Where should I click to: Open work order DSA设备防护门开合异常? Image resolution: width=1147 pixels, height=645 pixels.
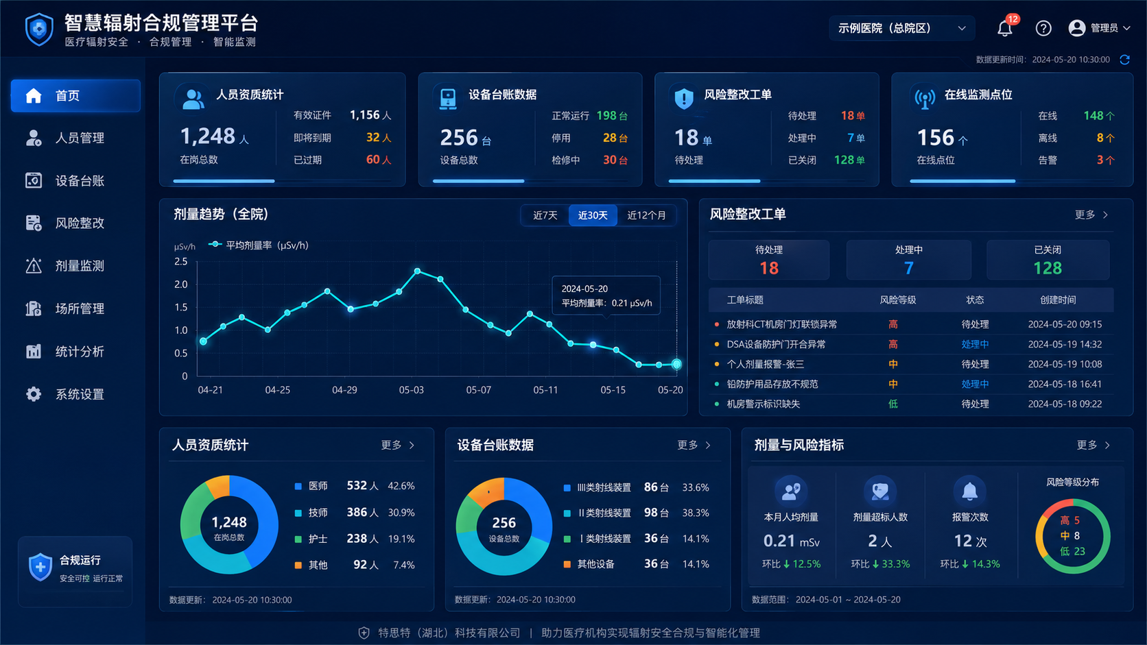pyautogui.click(x=911, y=344)
